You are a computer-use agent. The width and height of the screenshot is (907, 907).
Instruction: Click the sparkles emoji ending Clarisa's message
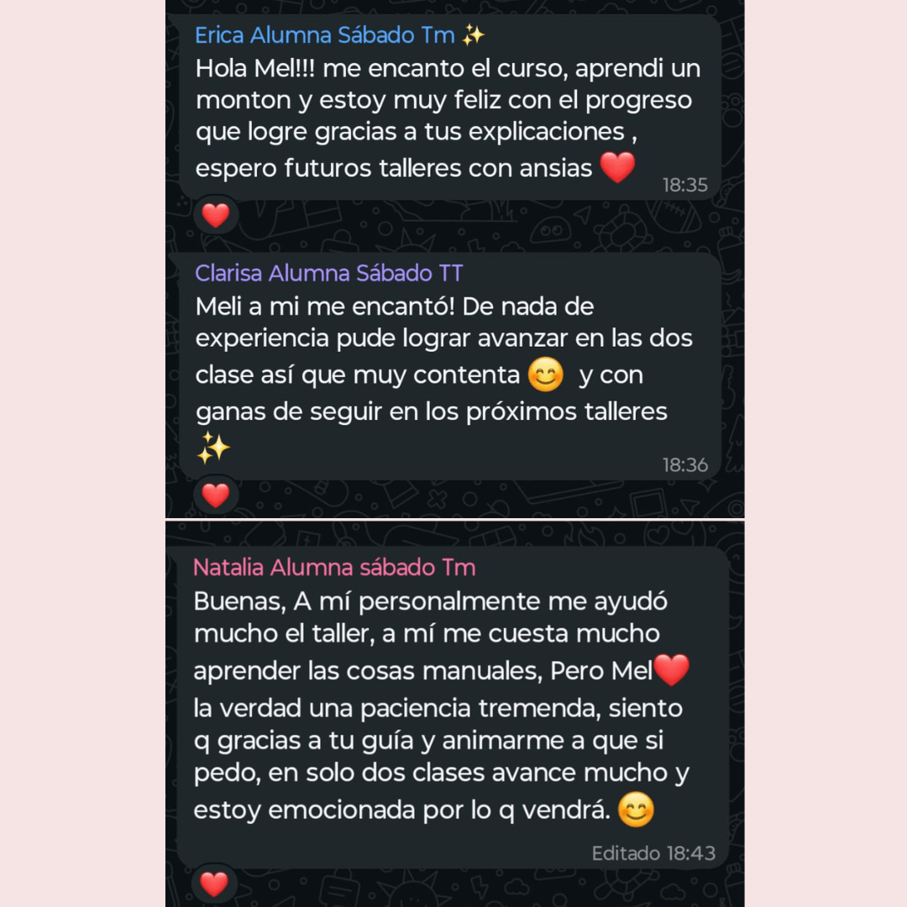coord(213,447)
